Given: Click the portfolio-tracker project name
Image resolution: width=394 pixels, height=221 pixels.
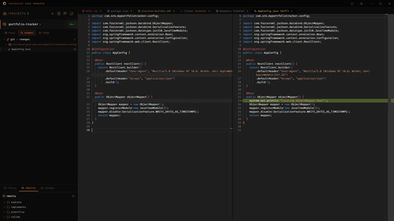Looking at the screenshot, I should click(x=23, y=24).
